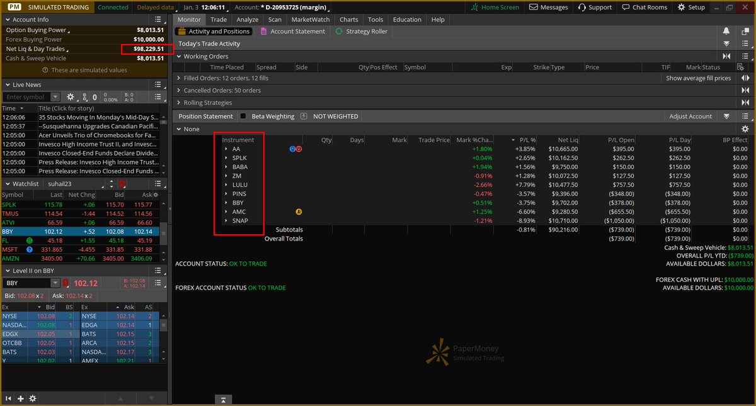The height and width of the screenshot is (406, 756).
Task: Select the Account Statement subtab
Action: pyautogui.click(x=292, y=31)
